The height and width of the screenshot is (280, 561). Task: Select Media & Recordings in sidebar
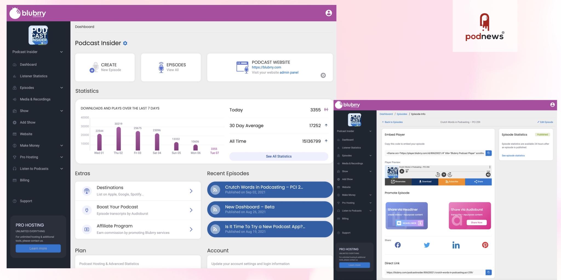tap(35, 99)
